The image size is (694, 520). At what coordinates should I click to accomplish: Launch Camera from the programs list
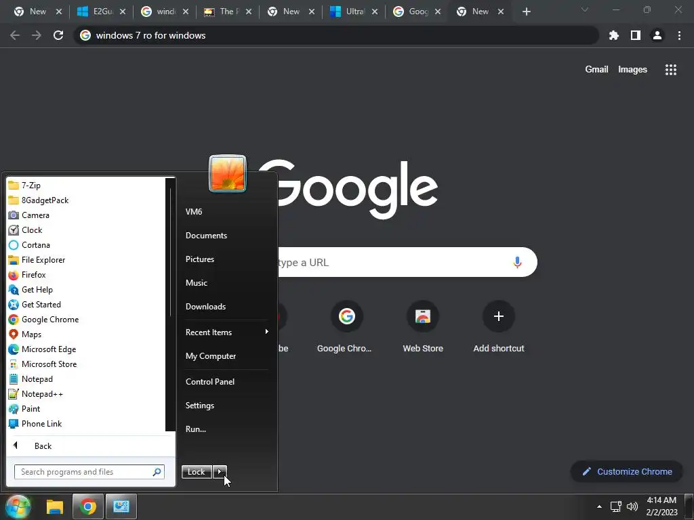(29, 215)
